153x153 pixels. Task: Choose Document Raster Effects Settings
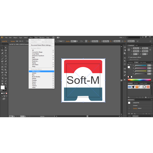(41, 45)
